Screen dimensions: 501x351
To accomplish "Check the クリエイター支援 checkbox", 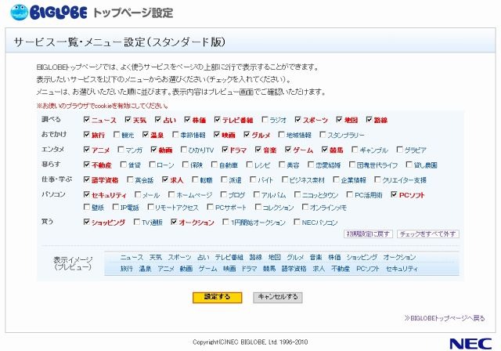I will click(377, 179).
